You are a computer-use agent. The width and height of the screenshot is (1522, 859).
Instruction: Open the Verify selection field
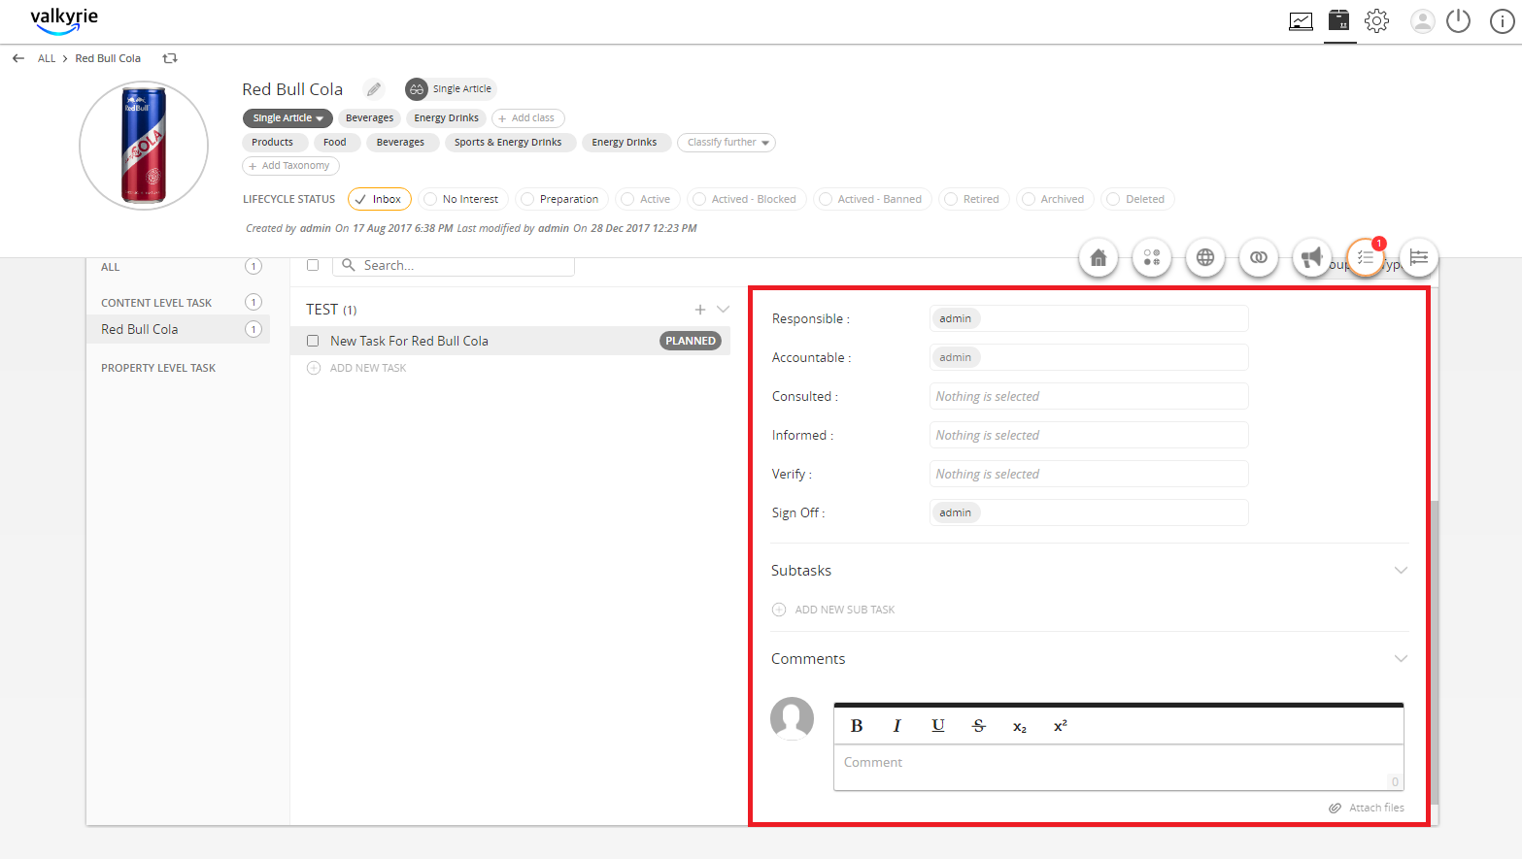coord(1089,474)
